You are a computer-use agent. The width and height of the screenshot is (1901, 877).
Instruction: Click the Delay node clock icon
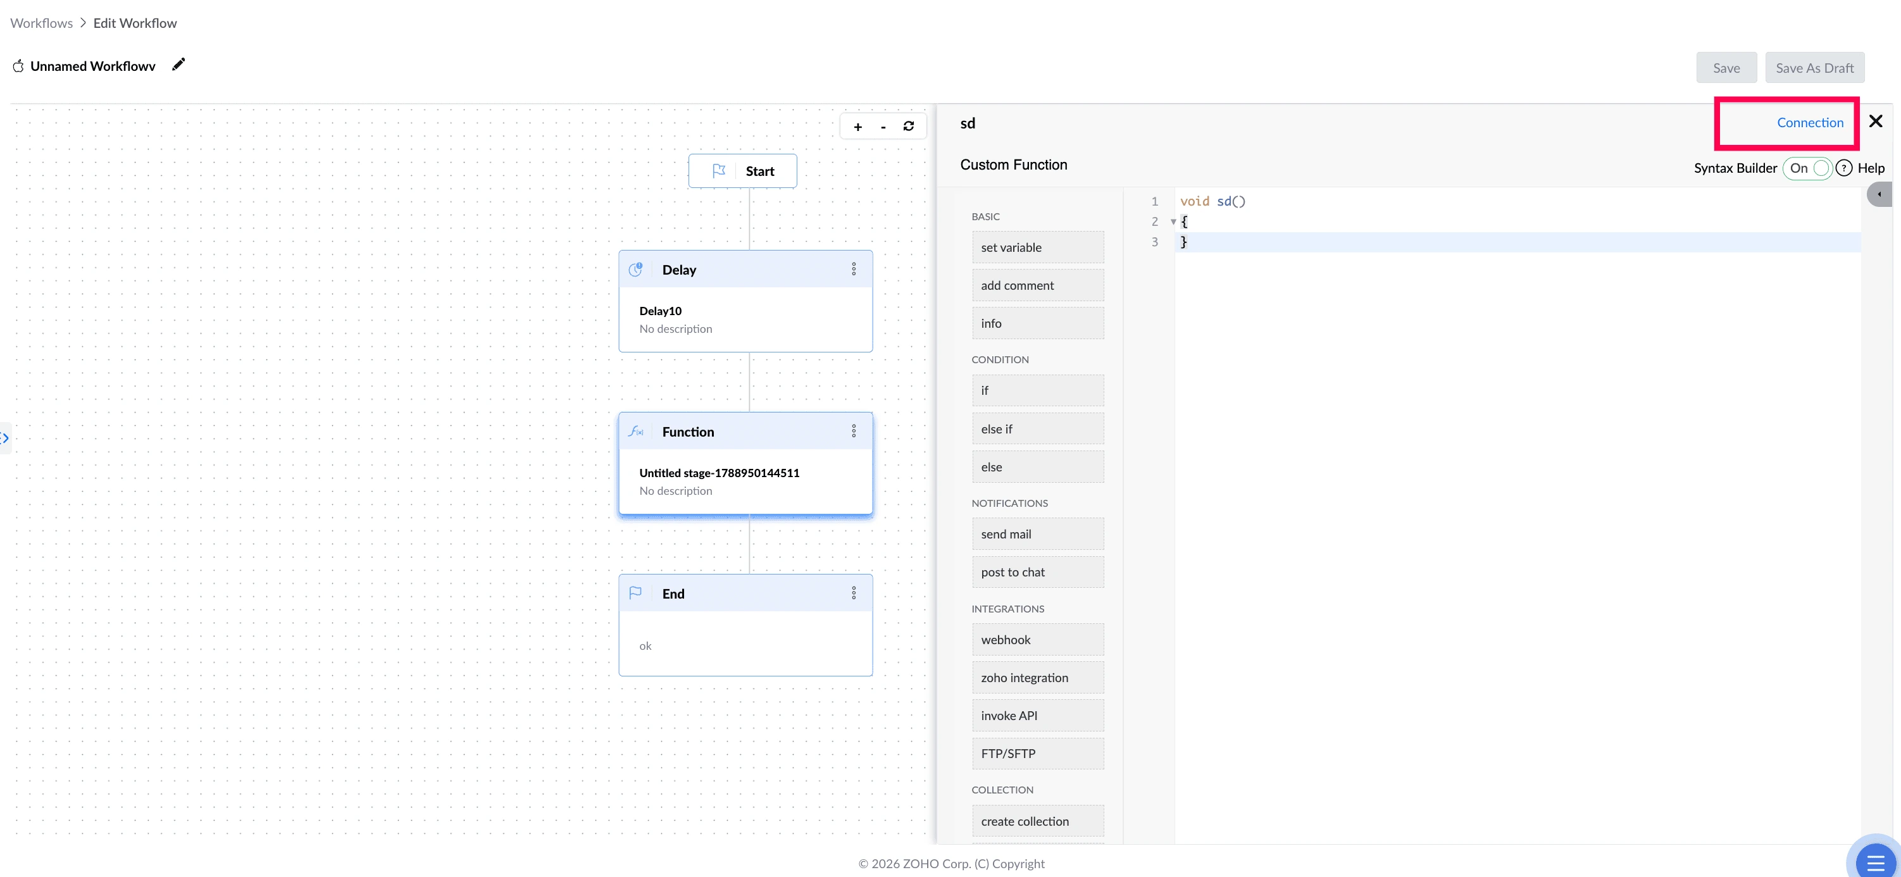(635, 269)
